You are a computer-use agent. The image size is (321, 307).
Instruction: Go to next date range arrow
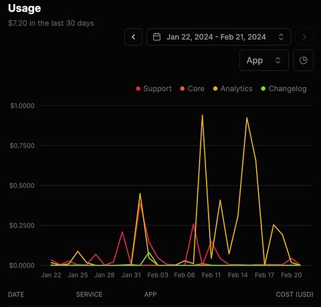point(304,37)
